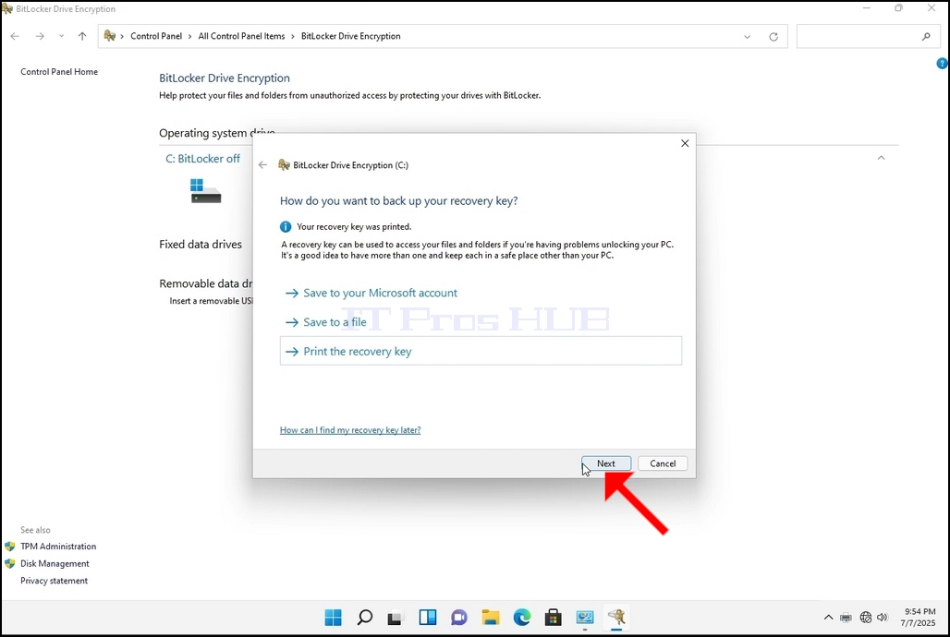
Task: Open volume speaker icon in system tray
Action: [883, 618]
